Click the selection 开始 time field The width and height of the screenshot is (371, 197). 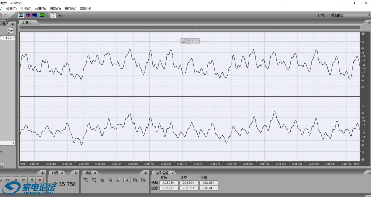tap(168, 183)
